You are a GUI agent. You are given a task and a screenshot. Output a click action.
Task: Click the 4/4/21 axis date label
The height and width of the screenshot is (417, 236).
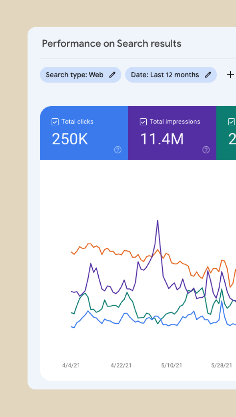(71, 365)
